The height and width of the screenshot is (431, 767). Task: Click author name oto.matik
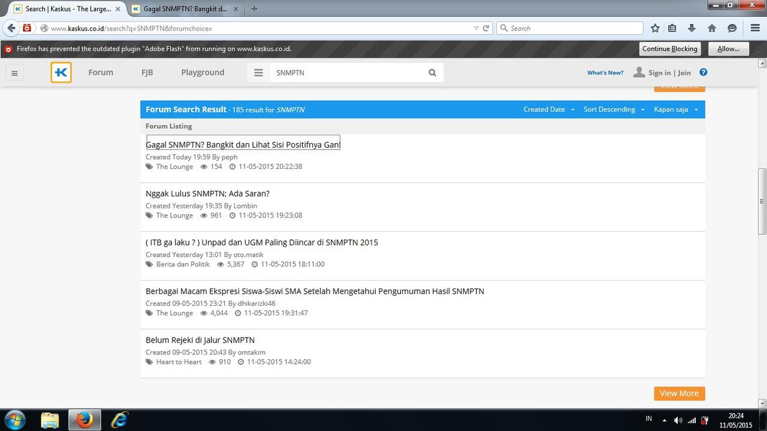(x=248, y=254)
